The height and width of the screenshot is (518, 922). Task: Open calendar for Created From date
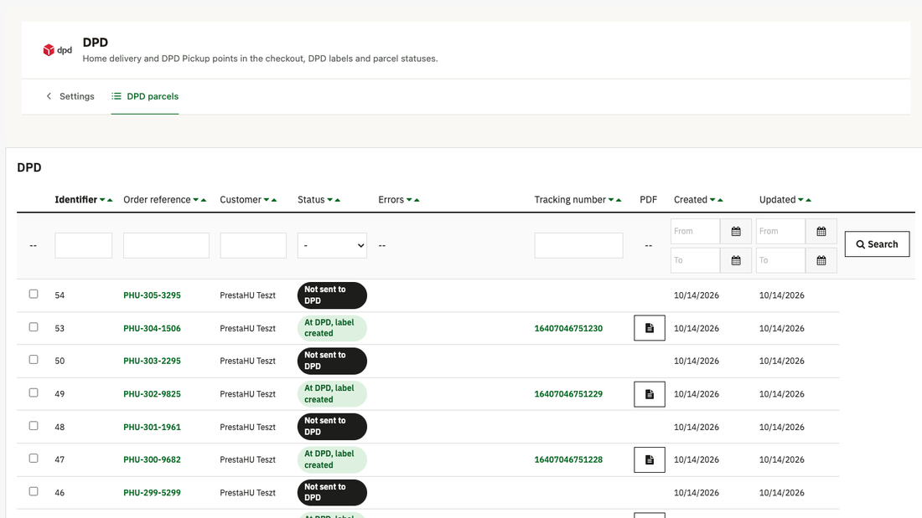pyautogui.click(x=736, y=232)
